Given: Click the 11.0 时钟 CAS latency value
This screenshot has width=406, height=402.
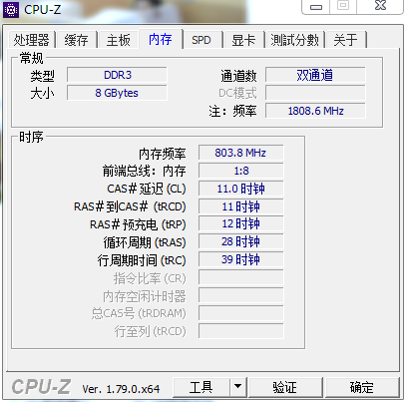Looking at the screenshot, I should tap(241, 189).
